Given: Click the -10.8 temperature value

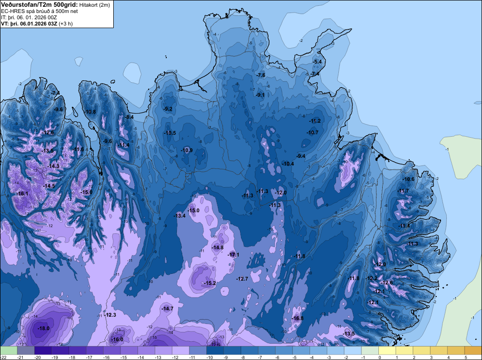Looking at the screenshot, I should (x=90, y=112).
